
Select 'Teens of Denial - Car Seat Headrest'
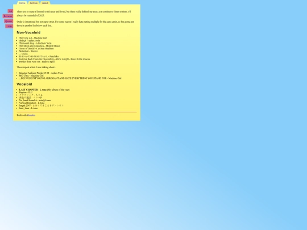click(x=36, y=48)
